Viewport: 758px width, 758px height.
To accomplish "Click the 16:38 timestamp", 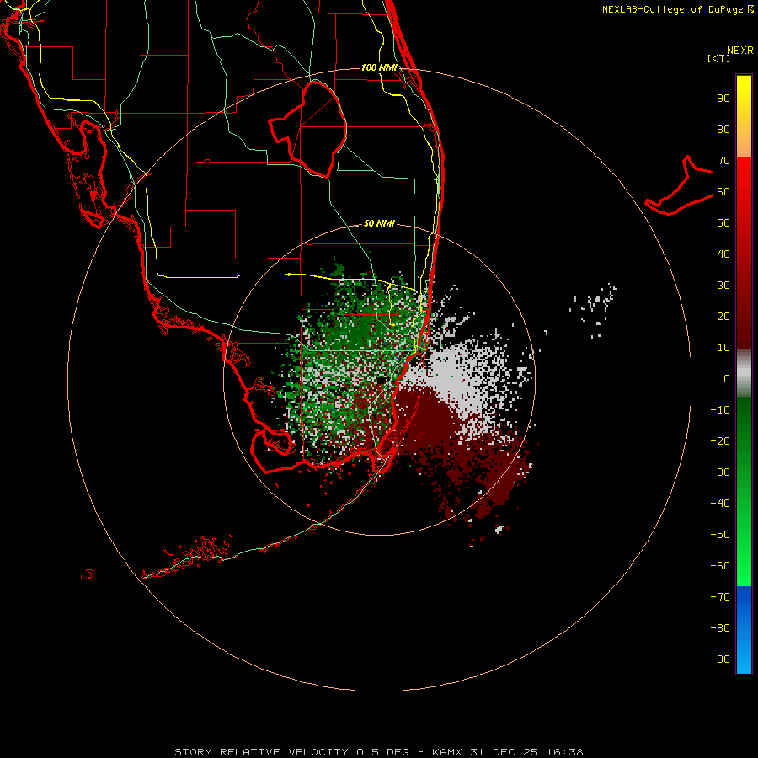I will (x=565, y=752).
